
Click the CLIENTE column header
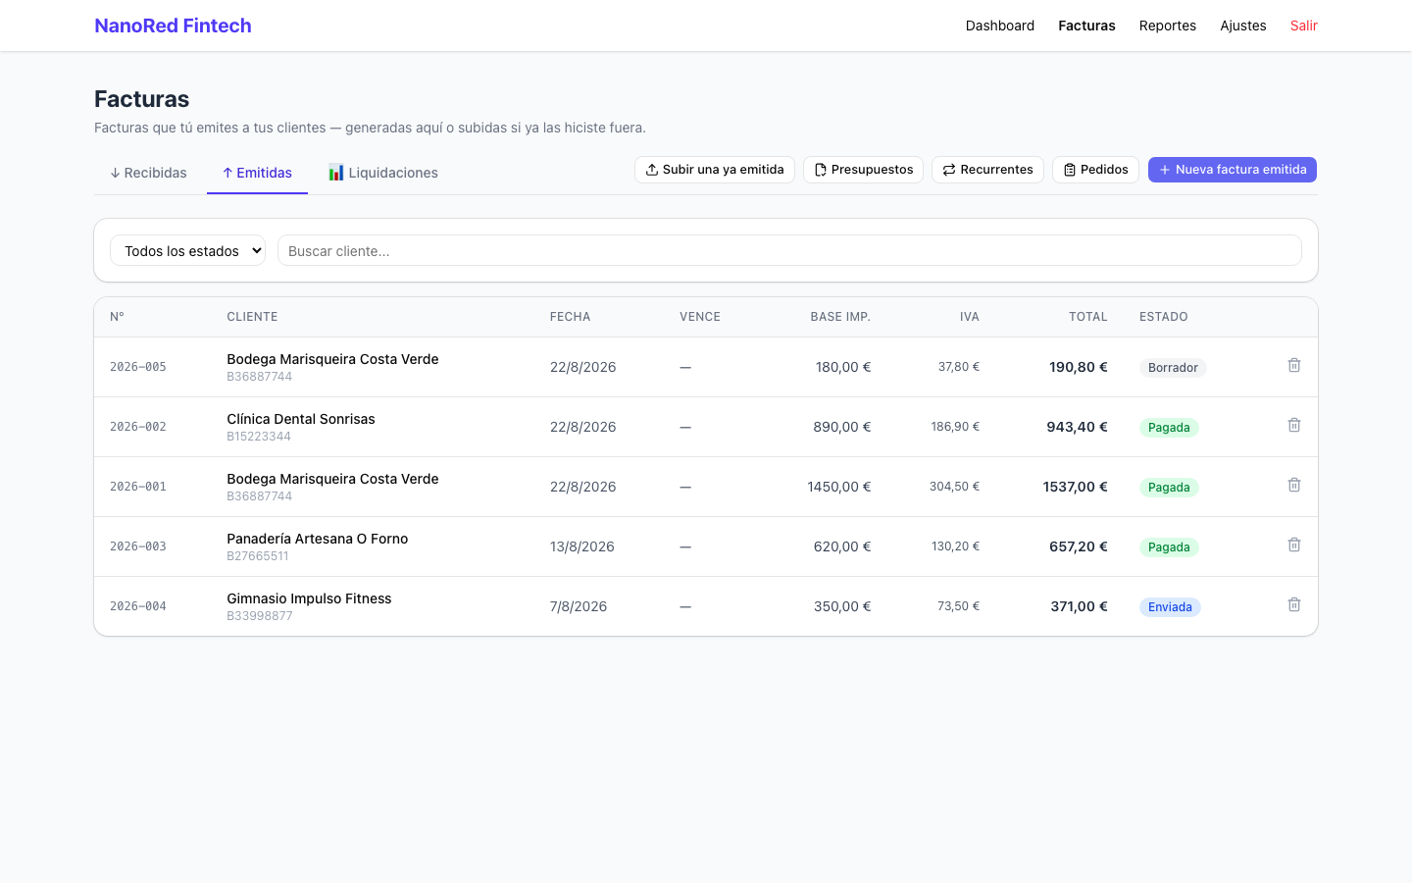click(x=252, y=317)
